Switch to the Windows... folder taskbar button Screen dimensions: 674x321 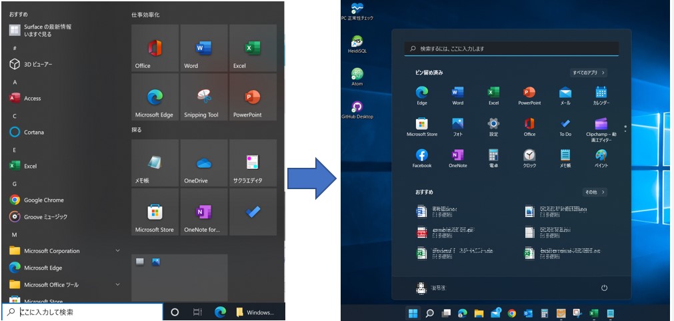tap(255, 312)
